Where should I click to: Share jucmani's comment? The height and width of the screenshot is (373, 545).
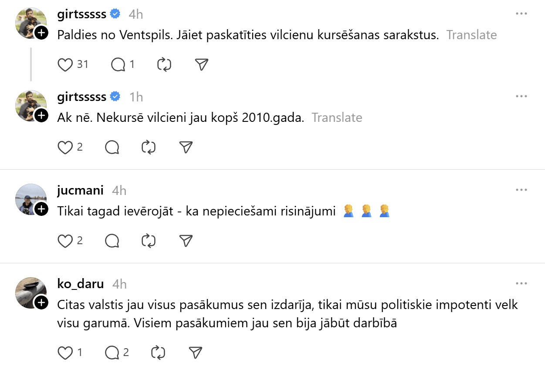click(x=186, y=241)
